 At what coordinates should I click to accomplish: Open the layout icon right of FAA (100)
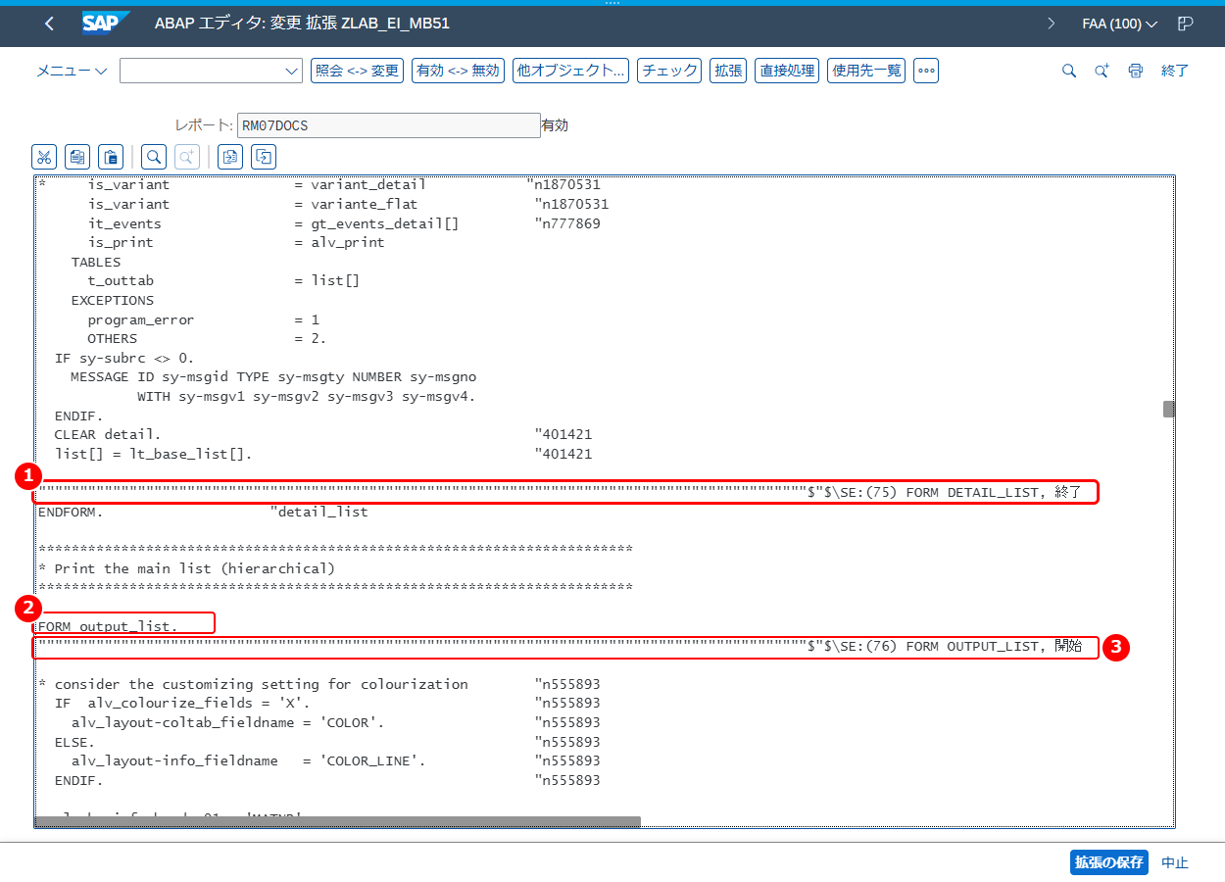click(x=1185, y=24)
